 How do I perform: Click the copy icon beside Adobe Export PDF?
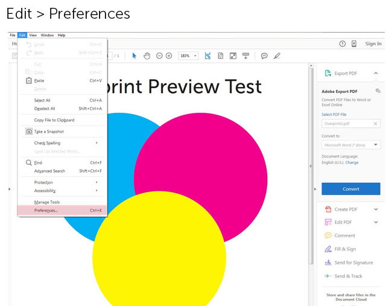click(378, 91)
